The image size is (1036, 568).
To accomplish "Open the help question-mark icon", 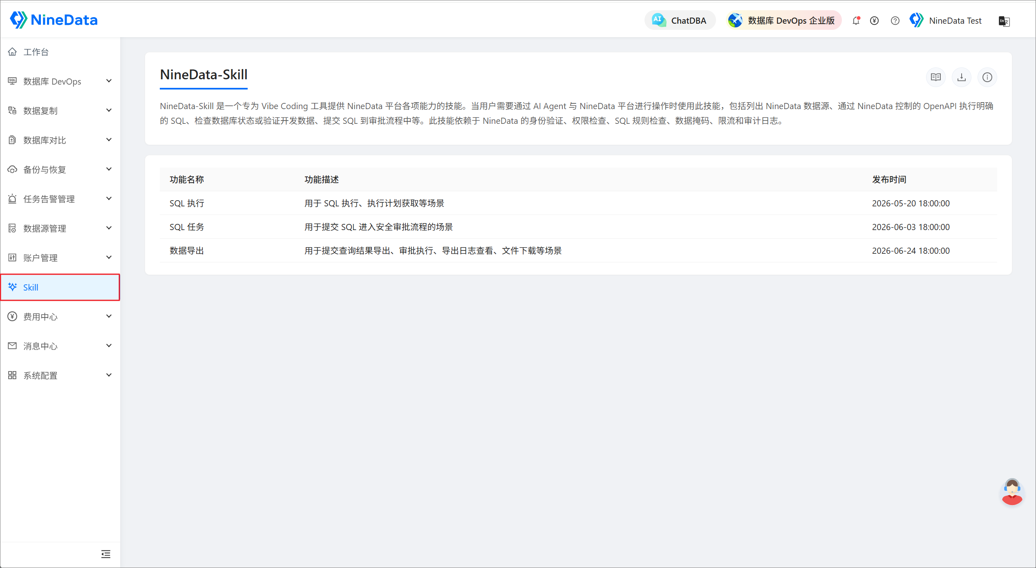I will [895, 20].
